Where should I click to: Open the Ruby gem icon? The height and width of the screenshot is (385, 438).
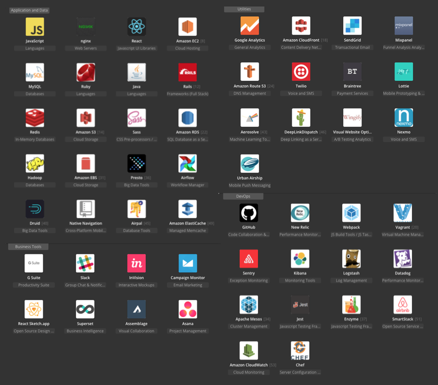click(x=86, y=72)
